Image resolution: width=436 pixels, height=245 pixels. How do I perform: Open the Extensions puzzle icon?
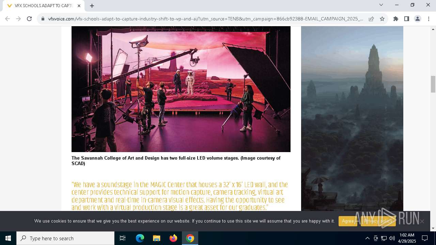point(396,19)
